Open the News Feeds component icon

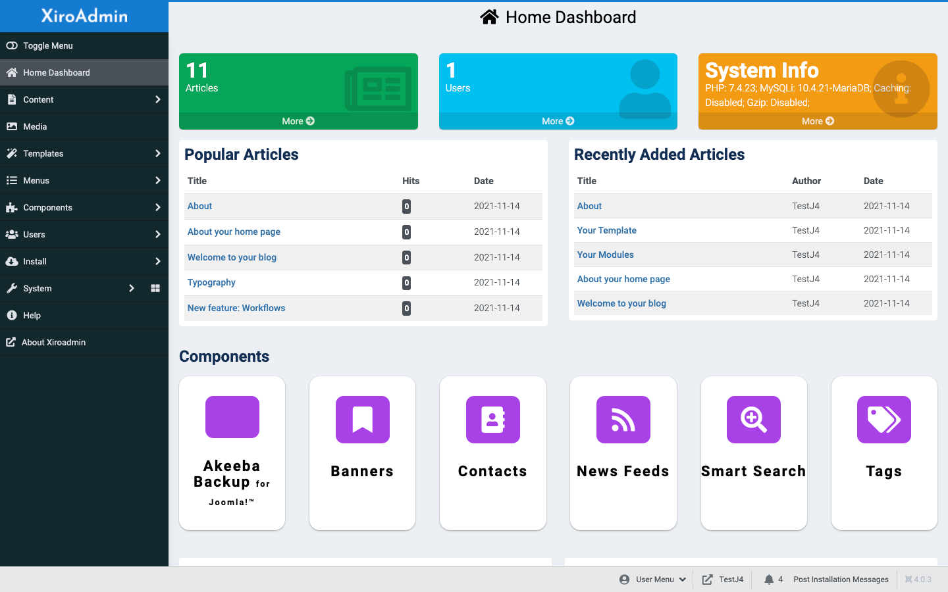click(x=623, y=420)
